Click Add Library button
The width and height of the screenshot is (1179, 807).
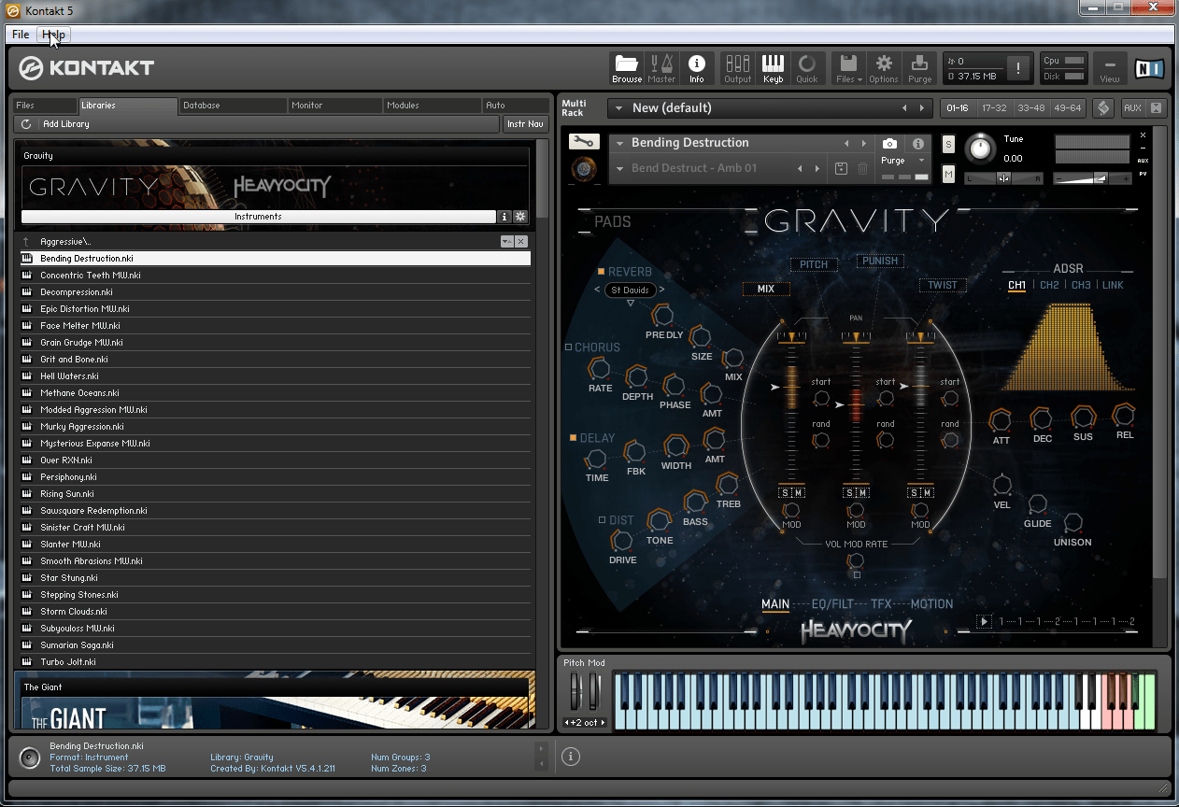click(x=66, y=124)
